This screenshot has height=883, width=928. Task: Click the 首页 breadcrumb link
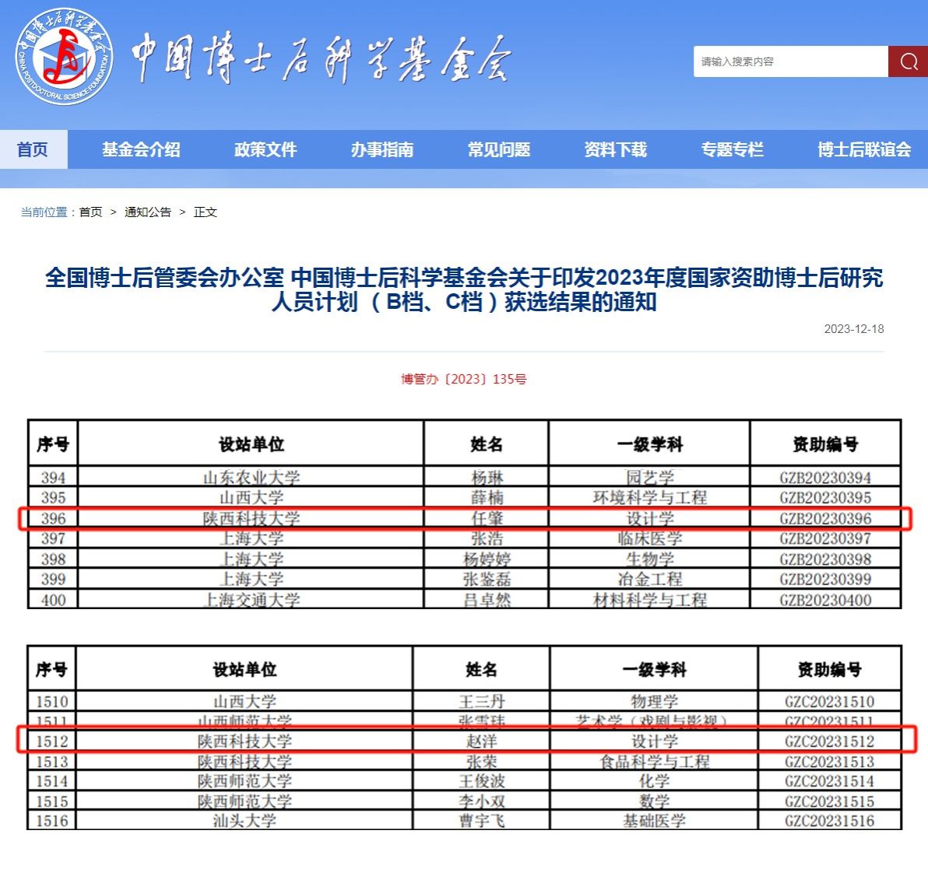point(90,212)
